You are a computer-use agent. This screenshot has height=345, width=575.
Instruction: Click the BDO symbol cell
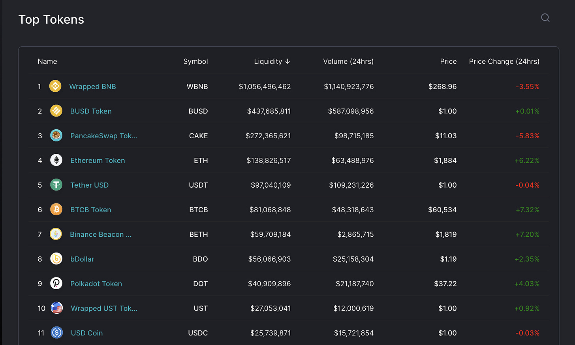[200, 259]
